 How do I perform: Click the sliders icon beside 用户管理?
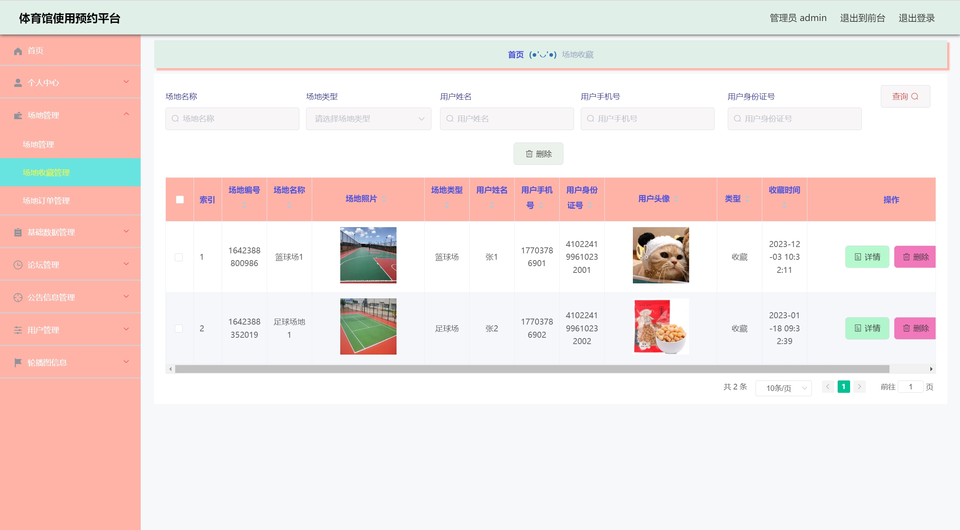tap(18, 330)
